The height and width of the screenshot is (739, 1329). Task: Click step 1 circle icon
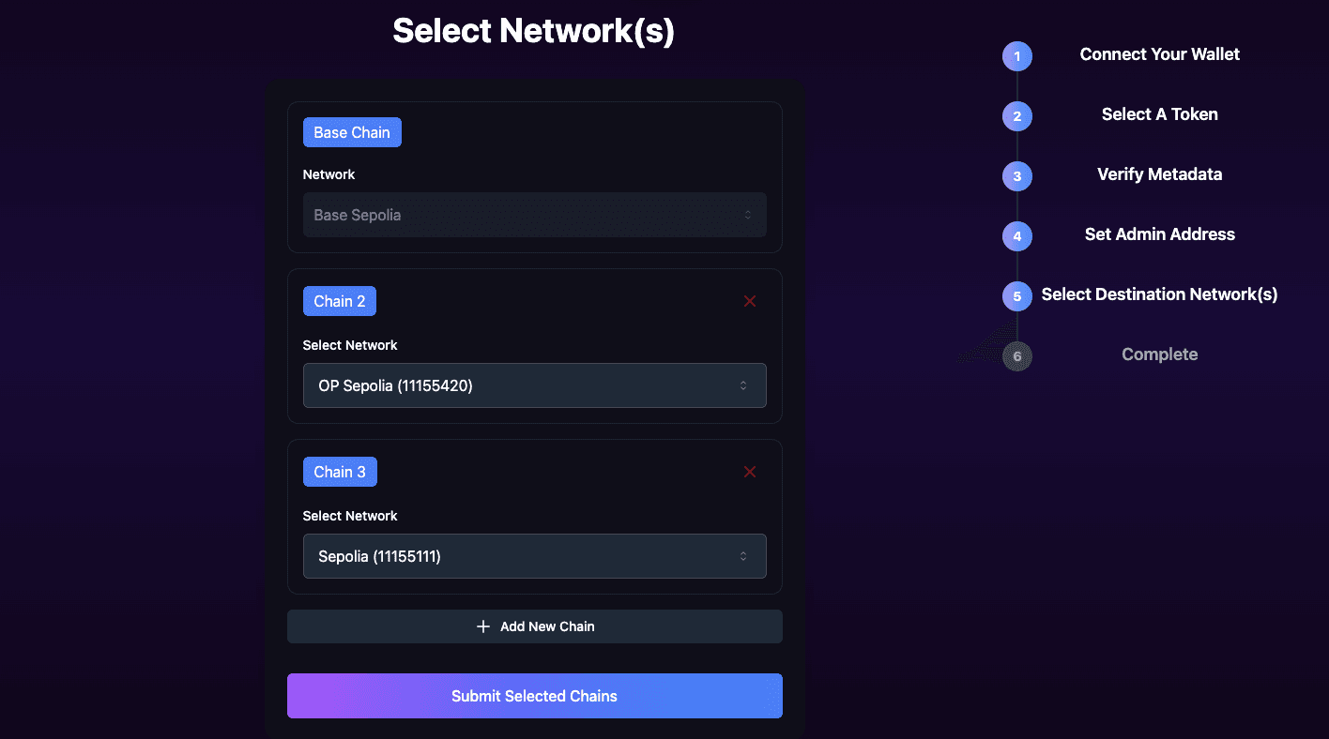1017,56
